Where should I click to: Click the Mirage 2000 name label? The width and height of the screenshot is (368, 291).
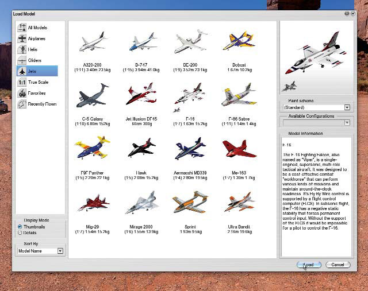tap(141, 227)
